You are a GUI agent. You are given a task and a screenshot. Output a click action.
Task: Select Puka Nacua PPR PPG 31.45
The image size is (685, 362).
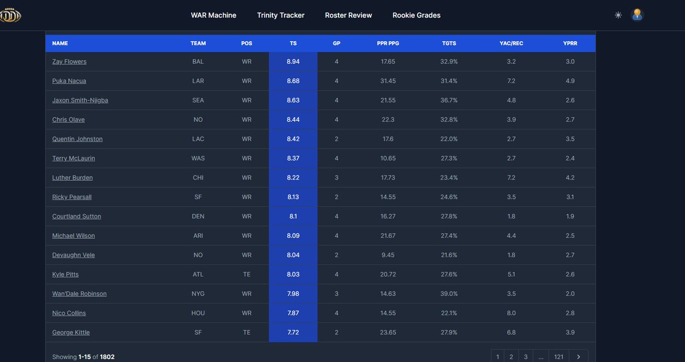[x=387, y=81]
